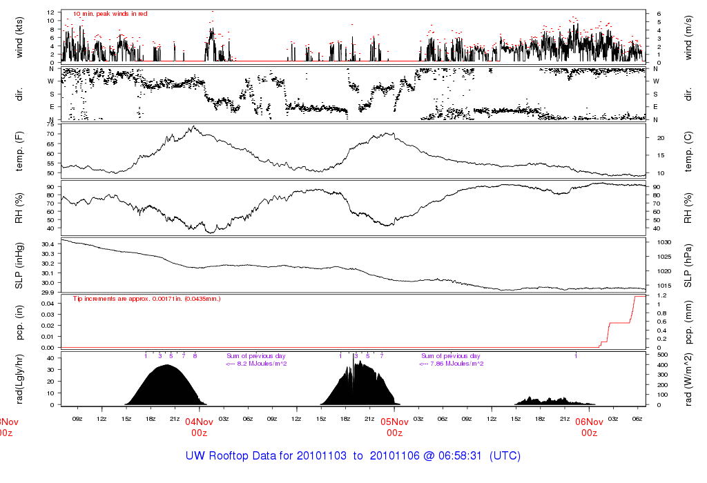Screen dimensions: 707x483
Task: Click the "06:58:31" timestamp in the title
Action: tap(459, 455)
